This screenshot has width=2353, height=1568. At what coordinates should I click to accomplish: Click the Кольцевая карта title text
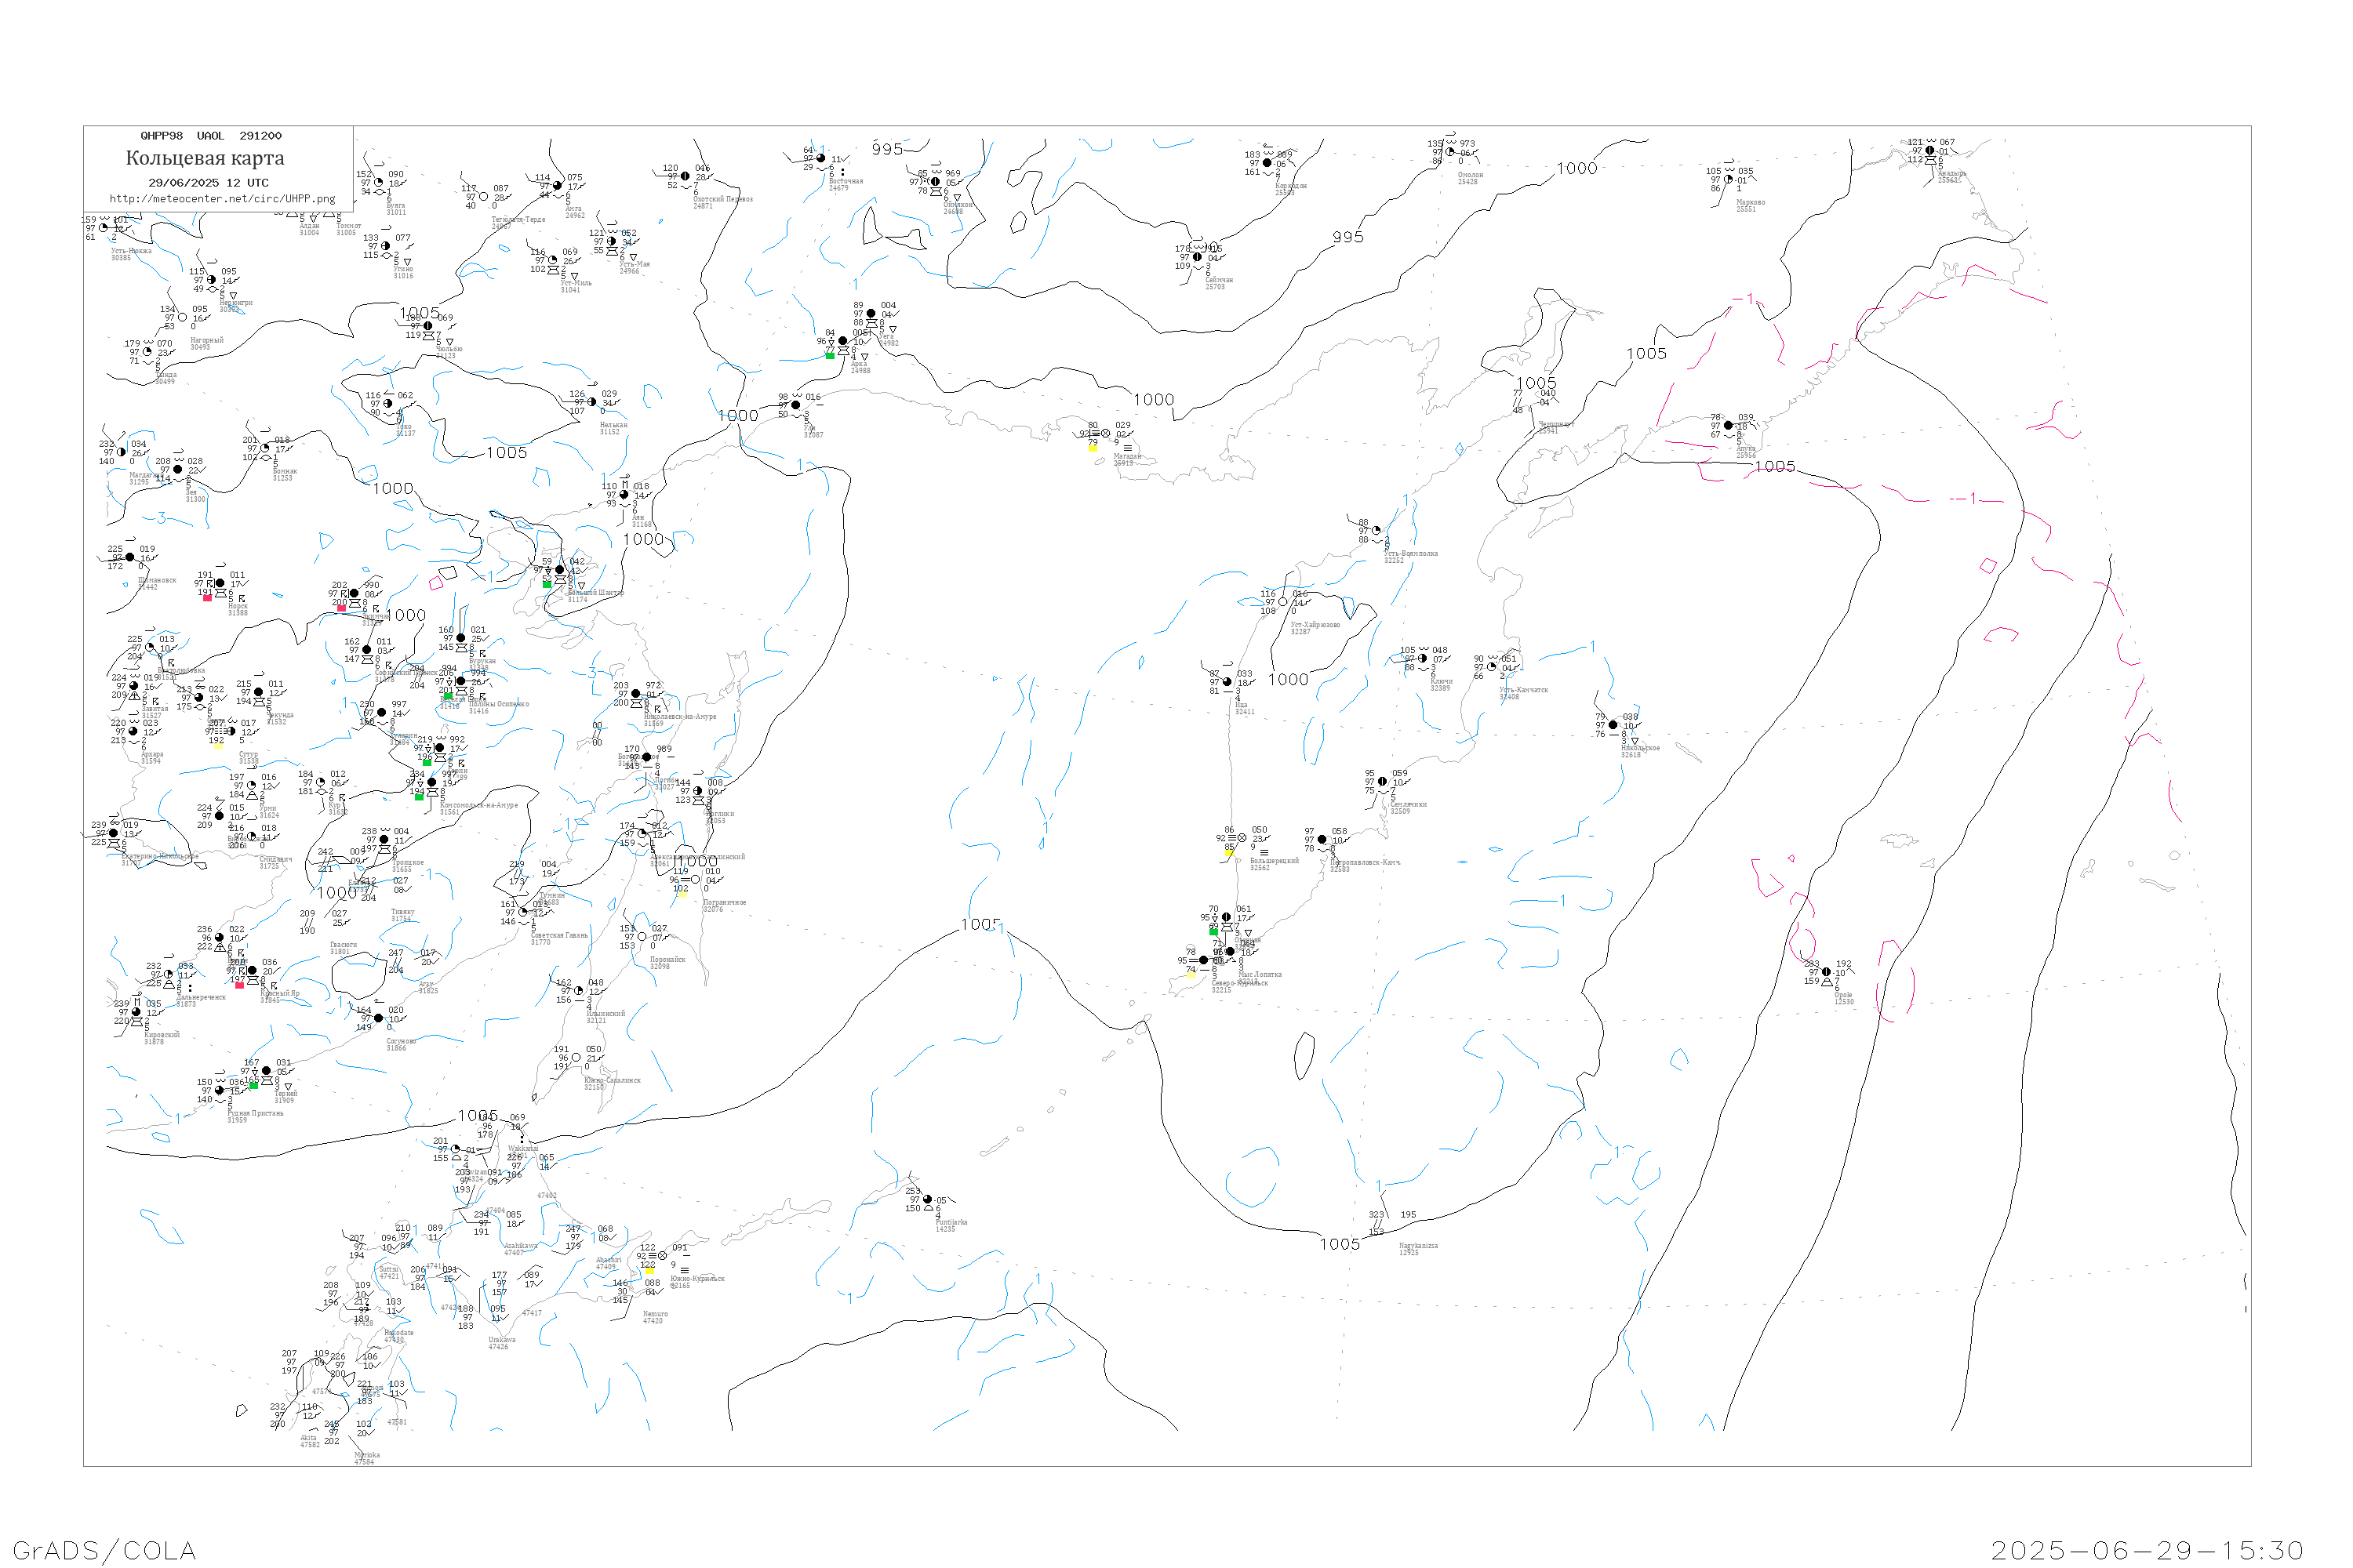pos(205,158)
